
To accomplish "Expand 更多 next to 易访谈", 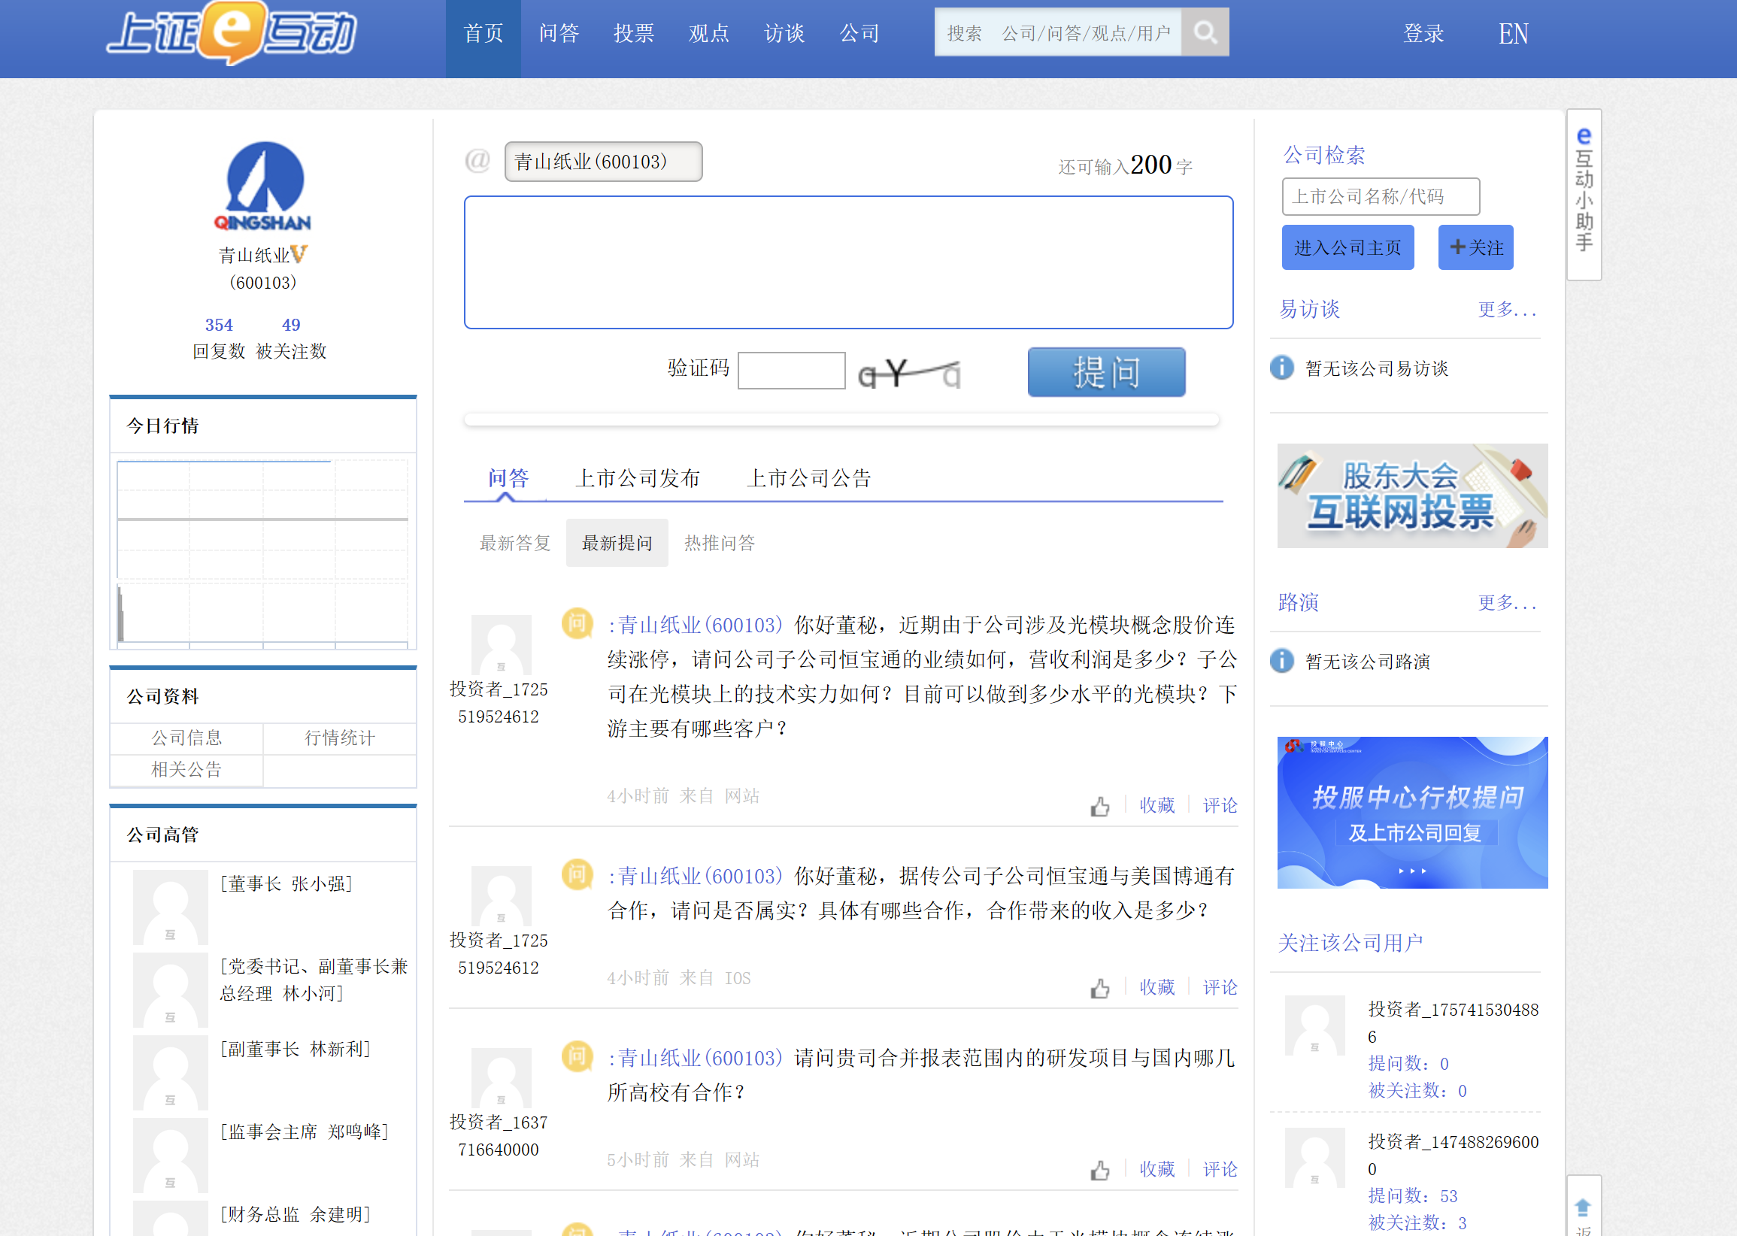I will tap(1505, 309).
